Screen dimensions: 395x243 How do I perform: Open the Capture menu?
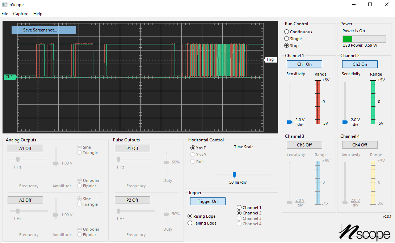pyautogui.click(x=21, y=14)
